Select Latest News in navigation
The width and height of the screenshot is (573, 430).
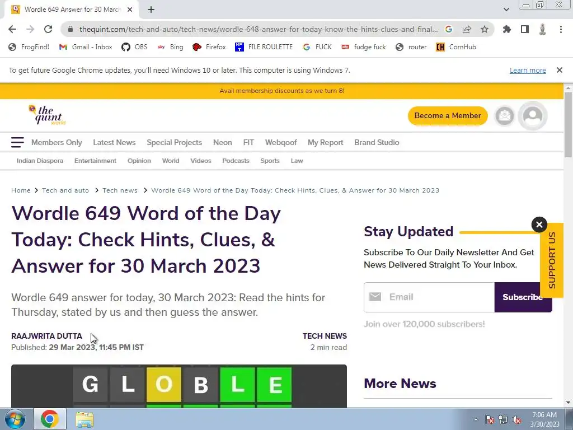pos(114,142)
